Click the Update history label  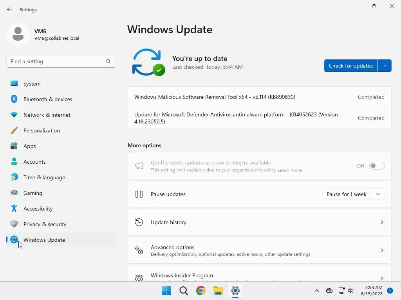click(x=168, y=222)
